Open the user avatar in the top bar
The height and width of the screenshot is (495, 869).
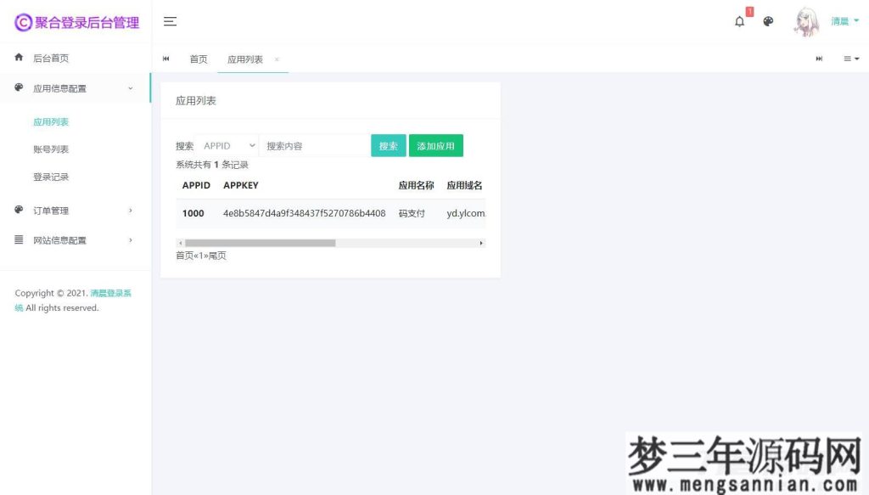(x=806, y=20)
